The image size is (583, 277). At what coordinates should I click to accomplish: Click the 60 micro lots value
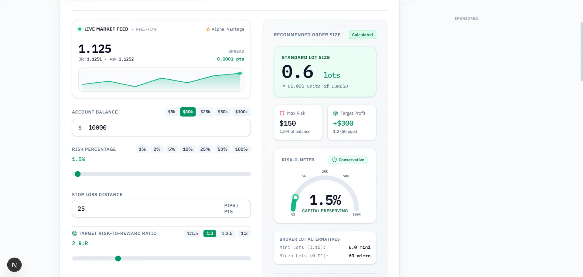pyautogui.click(x=360, y=256)
